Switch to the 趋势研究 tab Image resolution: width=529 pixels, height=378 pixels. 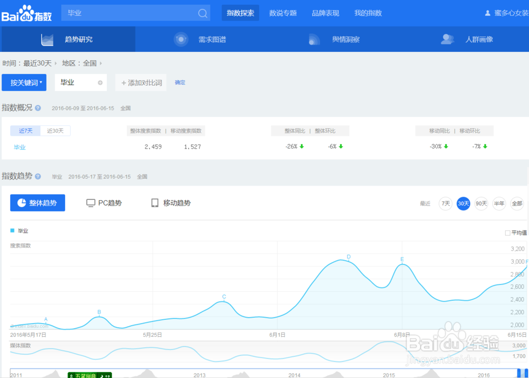click(68, 40)
